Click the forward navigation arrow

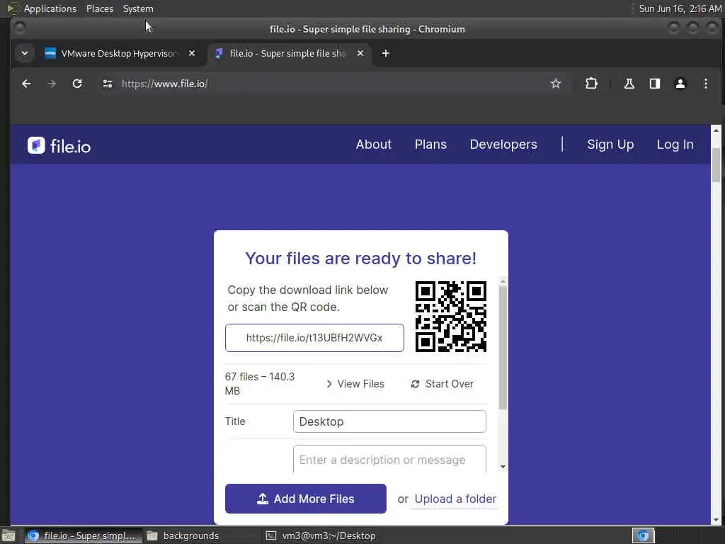[52, 84]
